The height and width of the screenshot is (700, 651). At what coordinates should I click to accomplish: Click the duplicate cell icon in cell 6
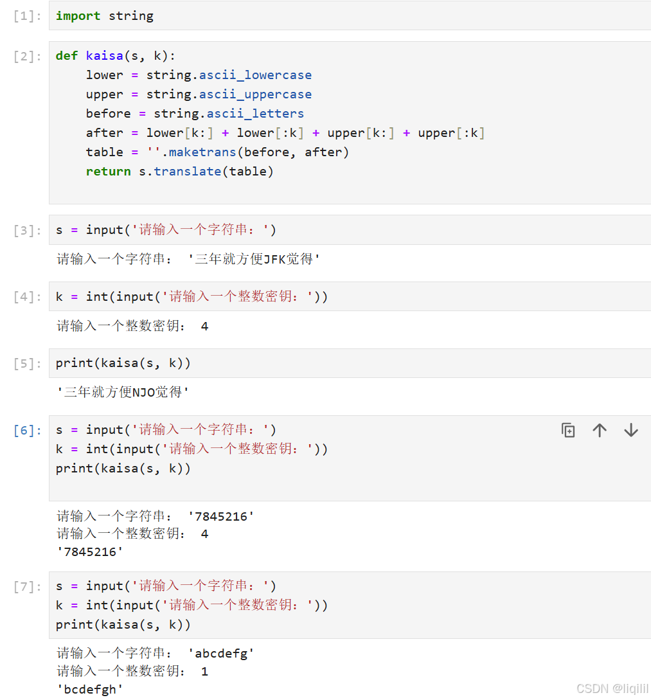point(567,431)
